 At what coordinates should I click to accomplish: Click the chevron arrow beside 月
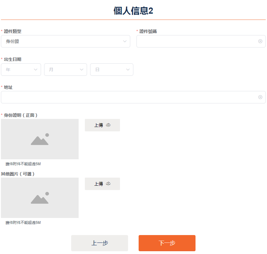[x=82, y=70]
